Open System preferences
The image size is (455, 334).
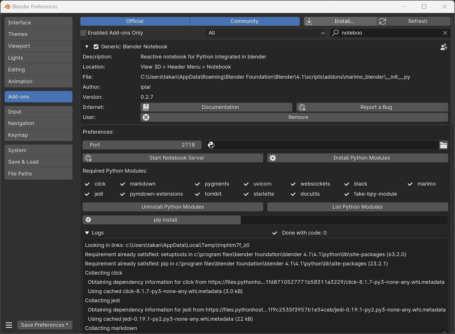(x=38, y=150)
